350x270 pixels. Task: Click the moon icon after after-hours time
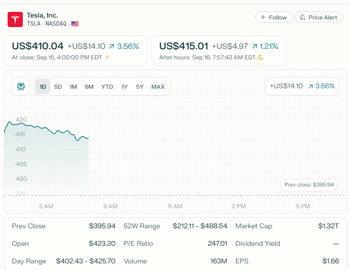click(x=261, y=57)
